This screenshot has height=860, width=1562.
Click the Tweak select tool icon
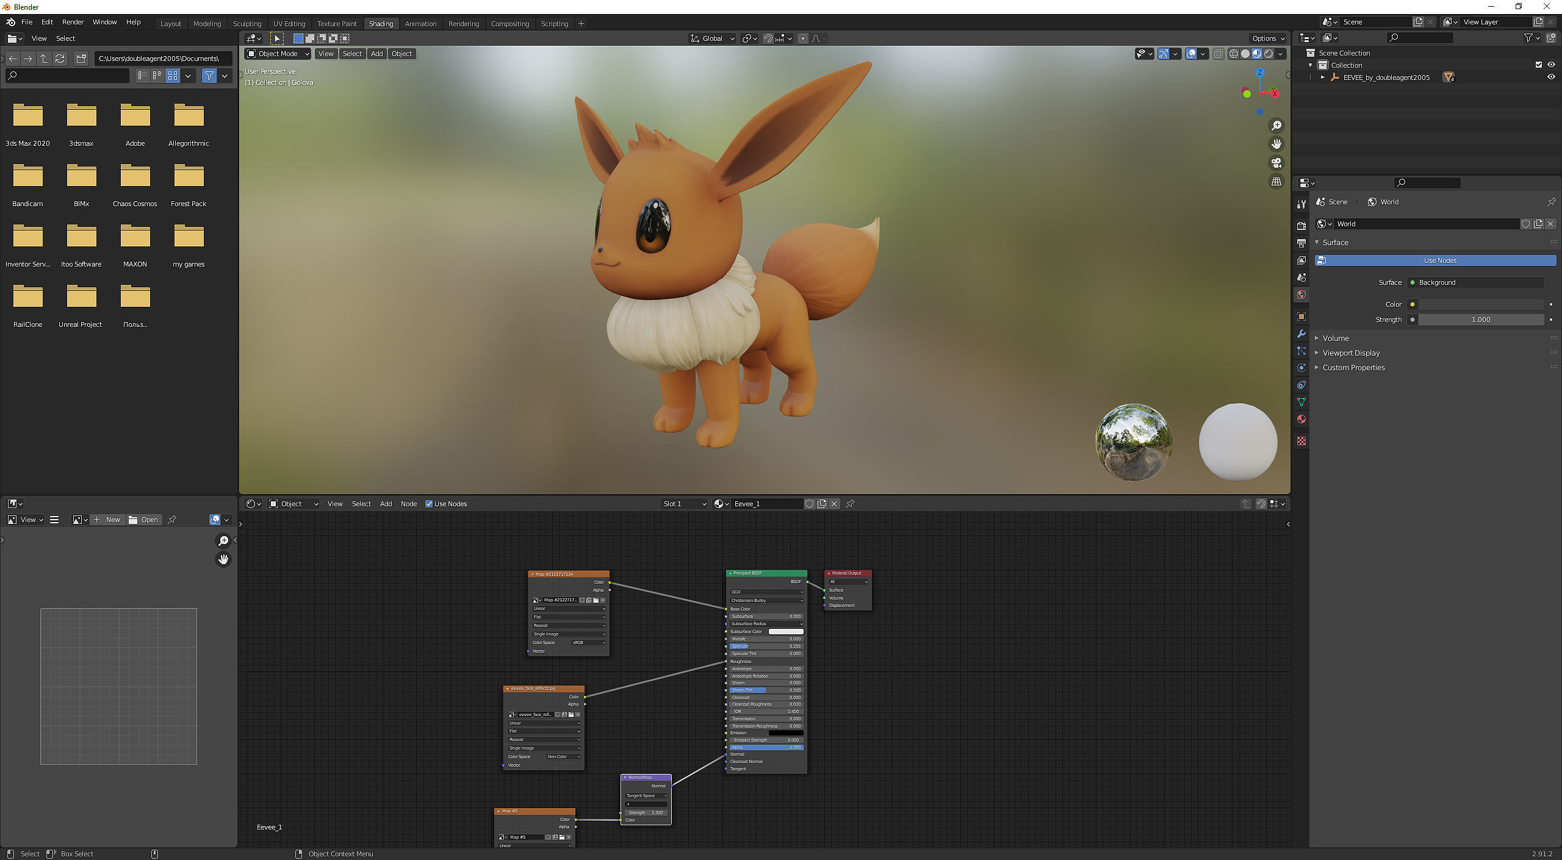276,38
